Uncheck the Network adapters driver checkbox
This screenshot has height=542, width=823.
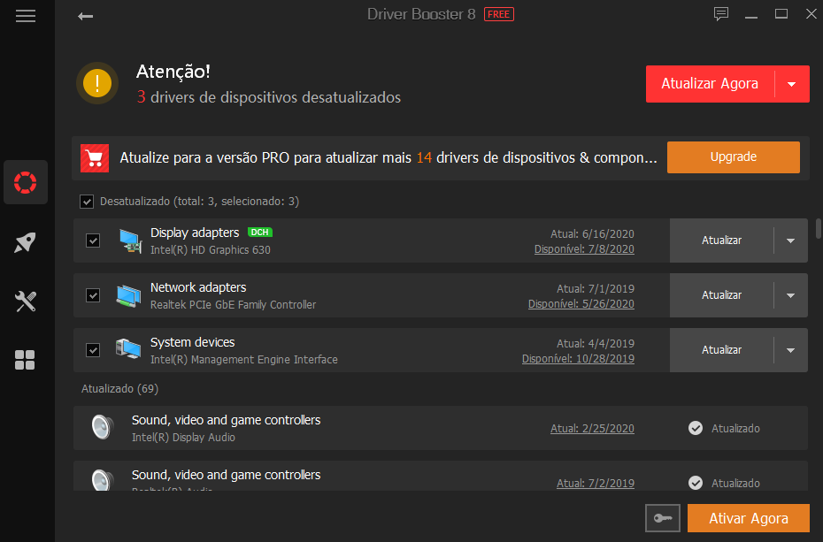click(93, 295)
